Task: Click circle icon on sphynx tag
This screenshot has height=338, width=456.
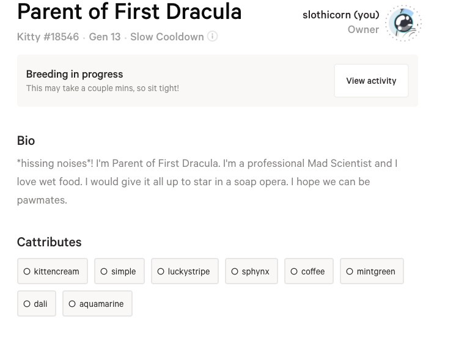Action: coord(235,271)
